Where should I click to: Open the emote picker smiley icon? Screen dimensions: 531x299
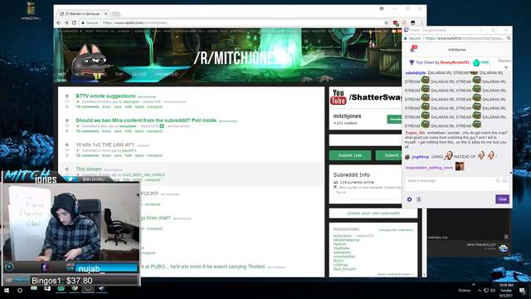[x=504, y=180]
